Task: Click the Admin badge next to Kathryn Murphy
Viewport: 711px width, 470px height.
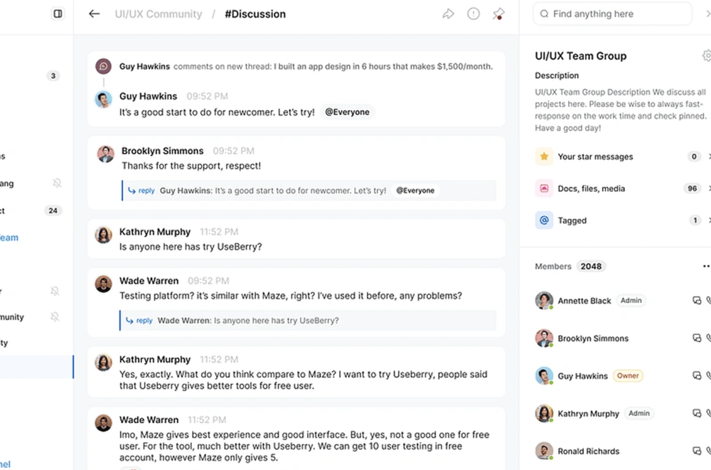Action: click(x=639, y=413)
